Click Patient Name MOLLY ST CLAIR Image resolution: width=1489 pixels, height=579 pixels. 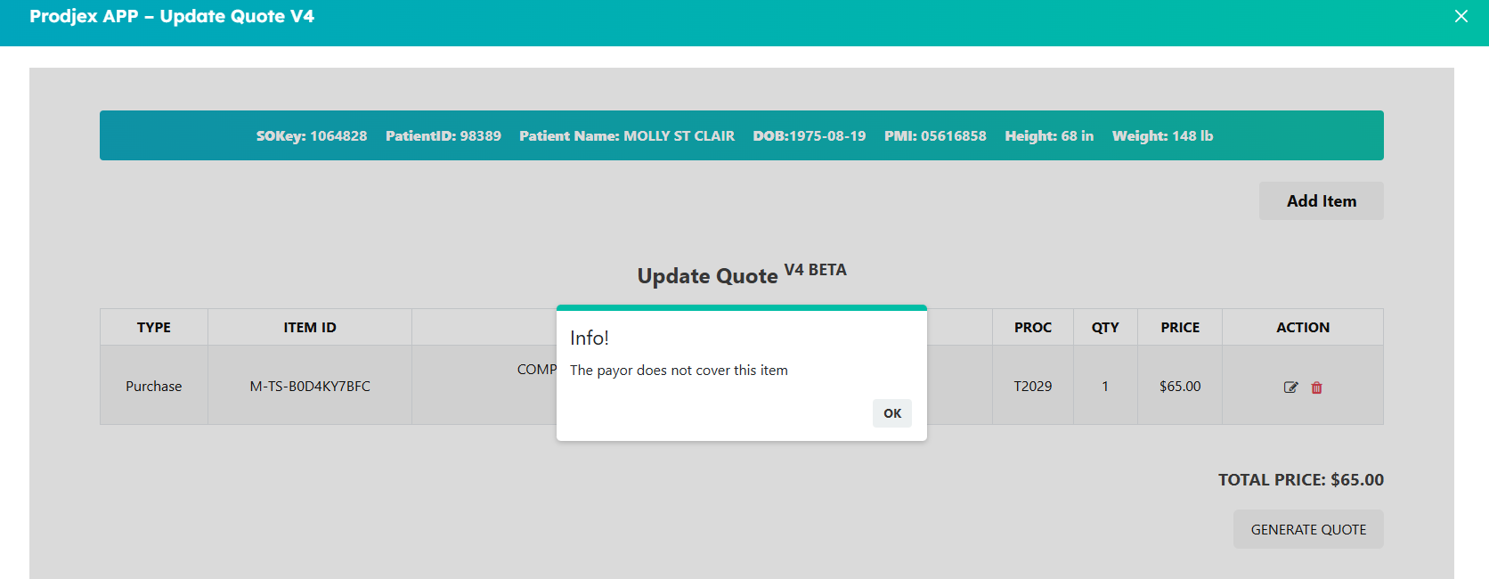(627, 136)
